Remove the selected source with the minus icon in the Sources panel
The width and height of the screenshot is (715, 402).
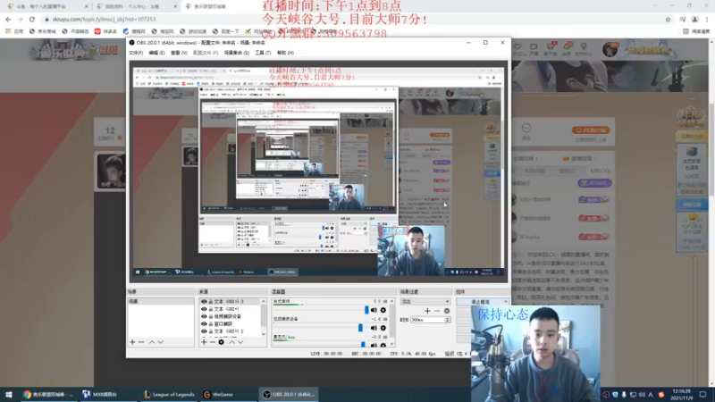coord(213,342)
